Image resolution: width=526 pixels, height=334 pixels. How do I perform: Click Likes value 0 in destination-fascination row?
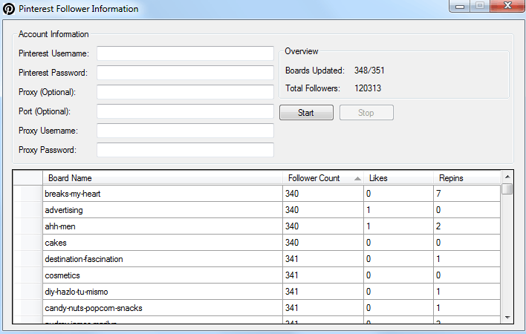(398, 259)
